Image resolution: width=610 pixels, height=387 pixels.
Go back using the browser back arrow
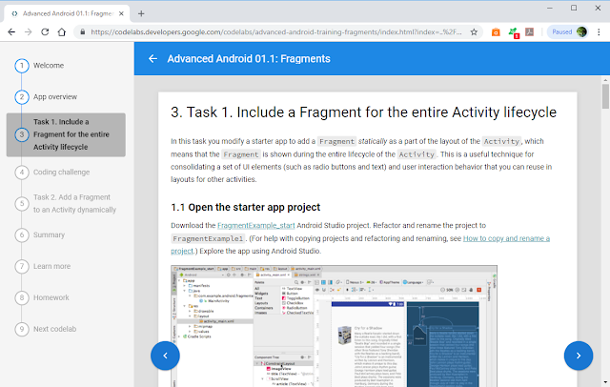[x=11, y=31]
